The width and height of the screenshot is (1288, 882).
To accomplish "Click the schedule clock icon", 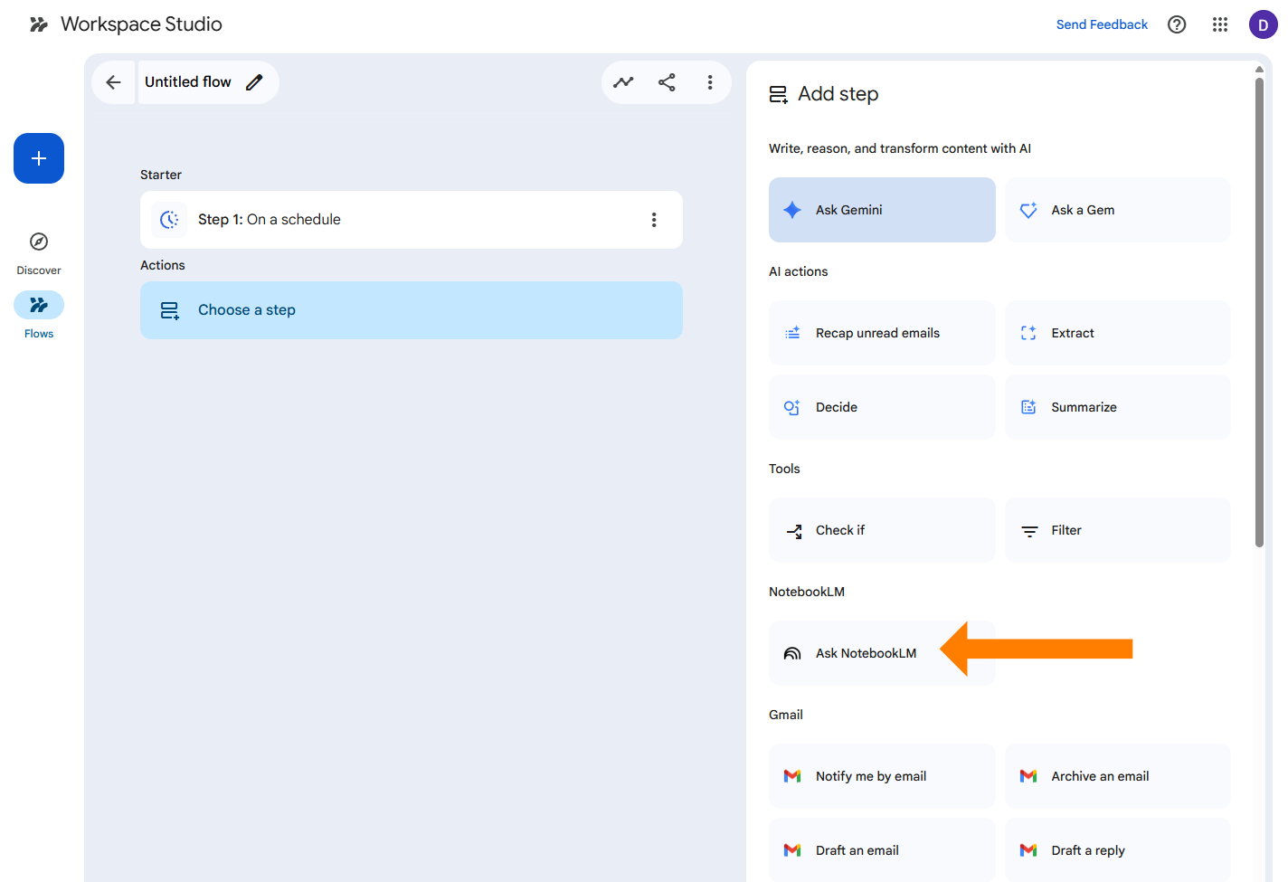I will click(169, 220).
